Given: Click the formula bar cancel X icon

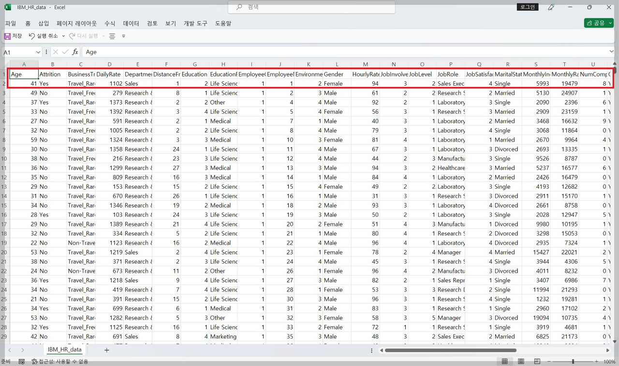Looking at the screenshot, I should tap(56, 52).
